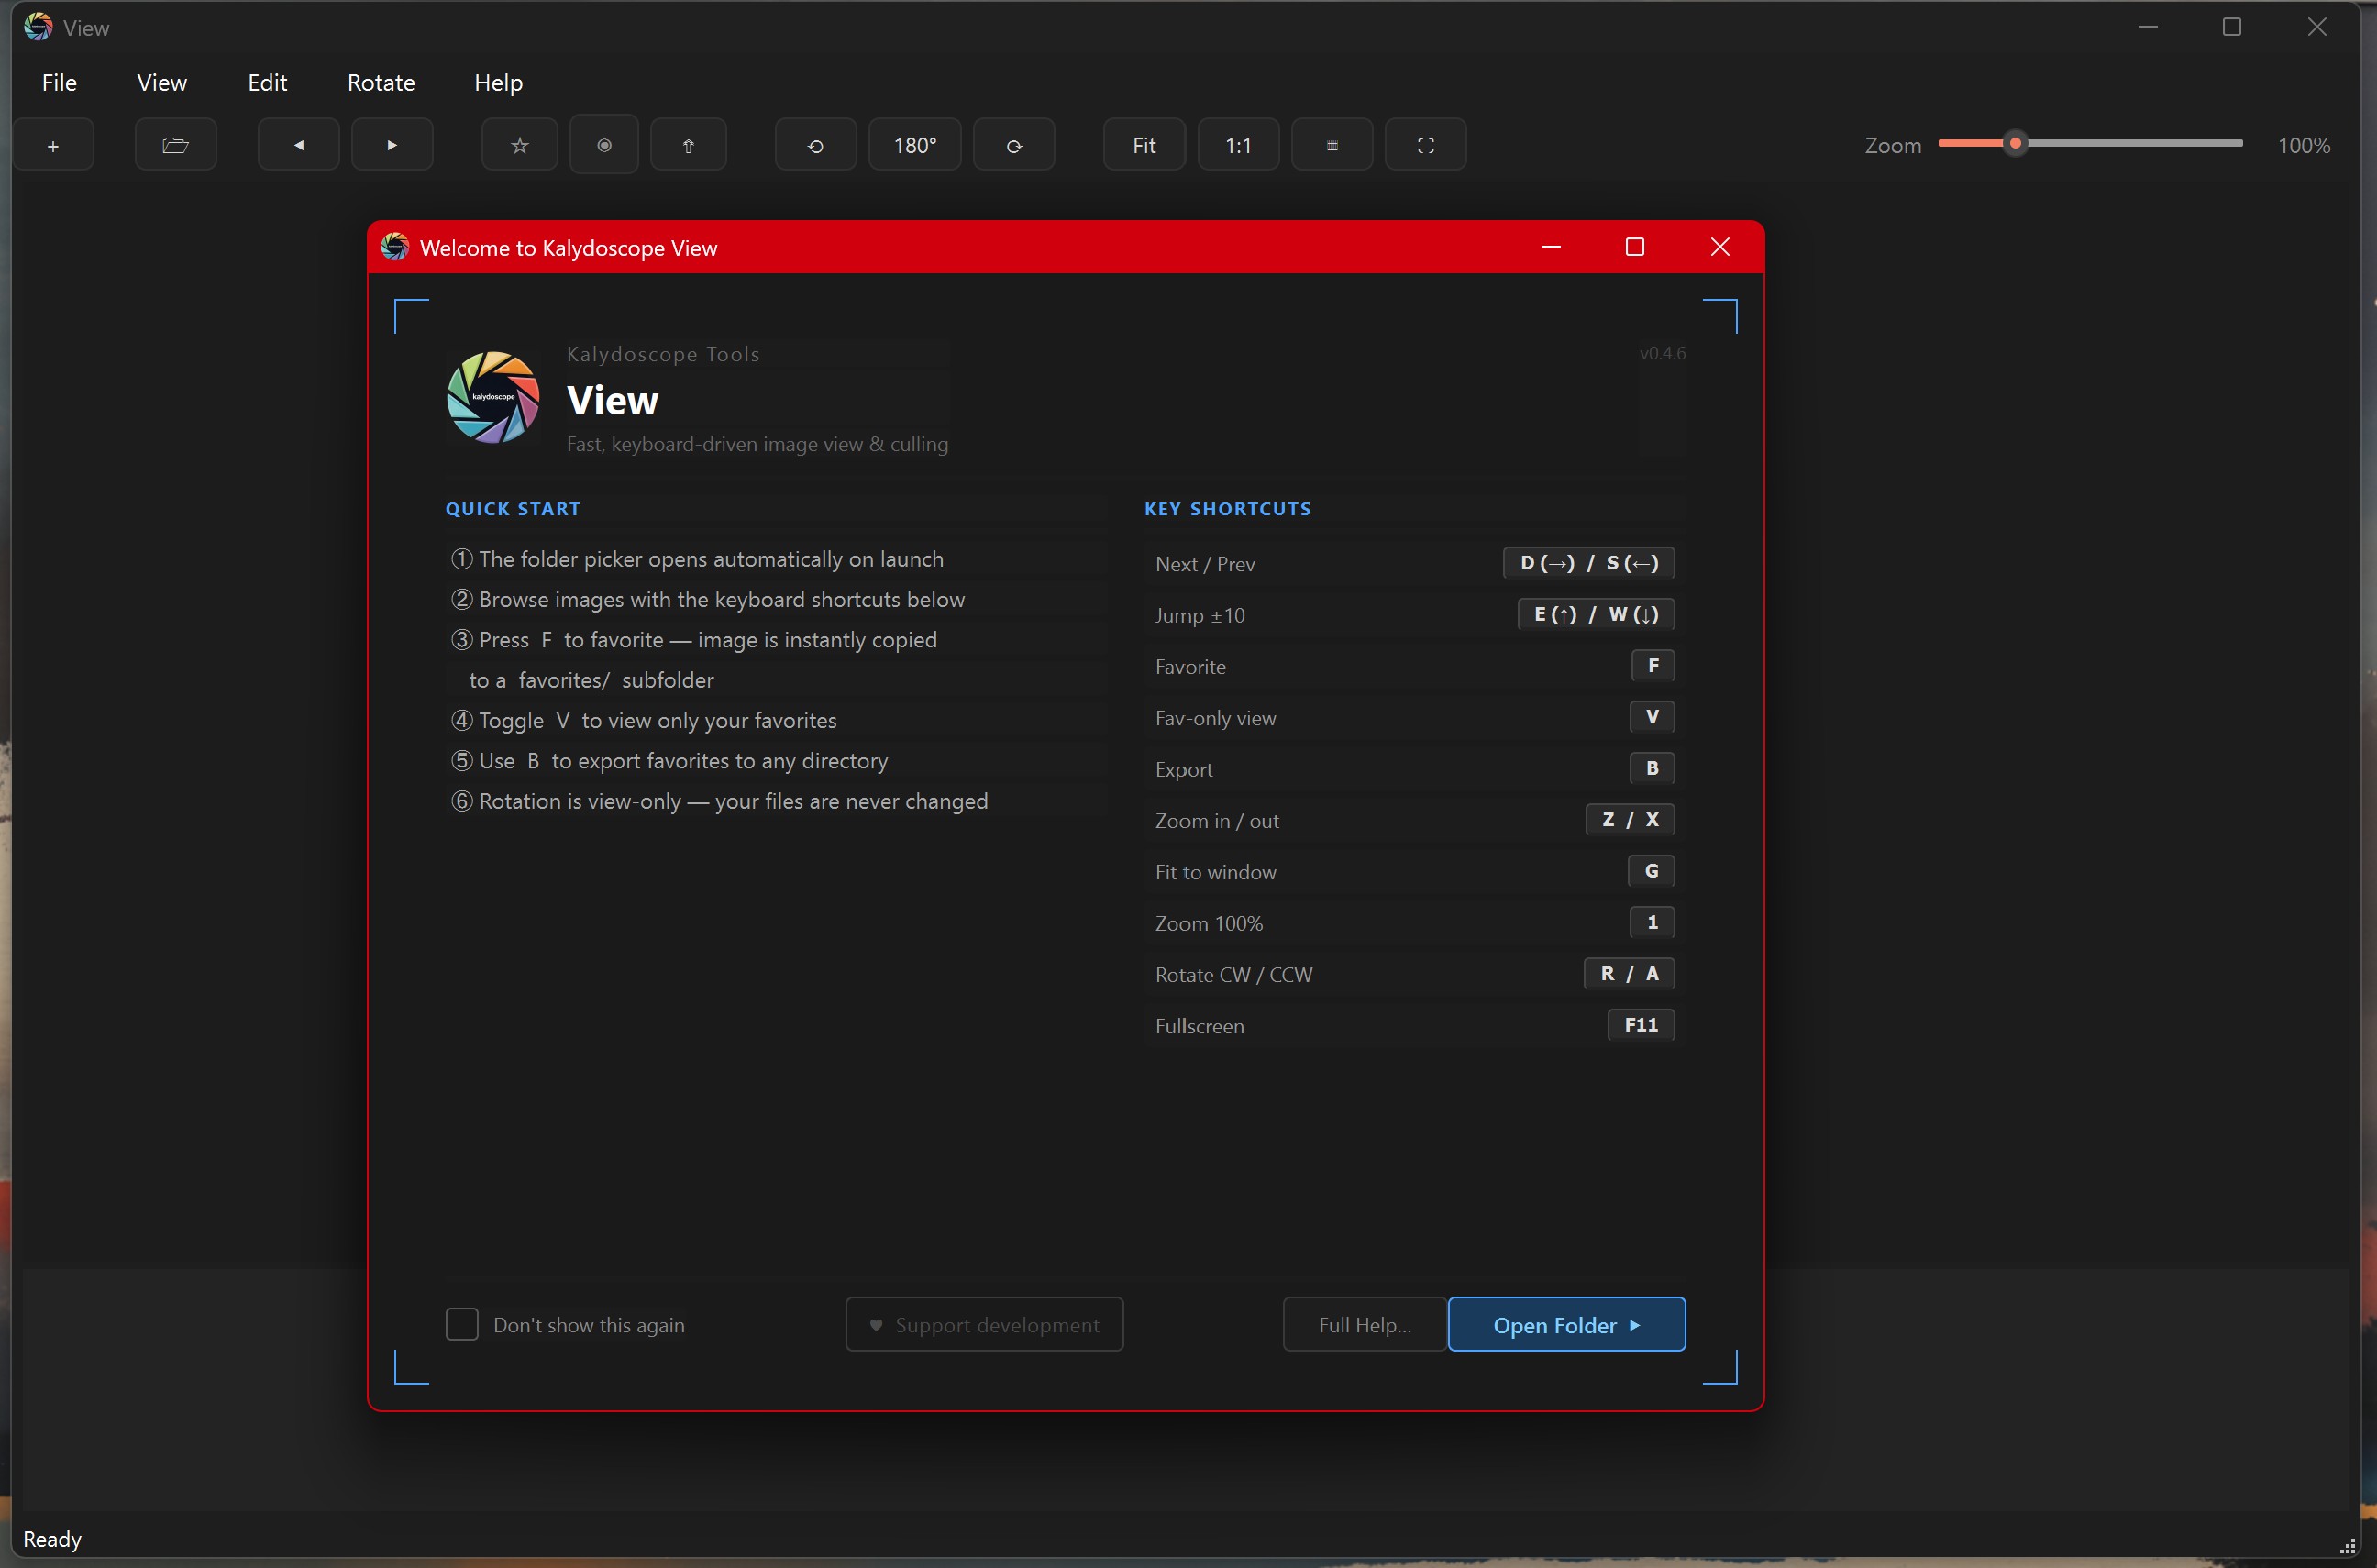Click the export up-arrow toolbar icon
This screenshot has height=1568, width=2377.
[688, 146]
